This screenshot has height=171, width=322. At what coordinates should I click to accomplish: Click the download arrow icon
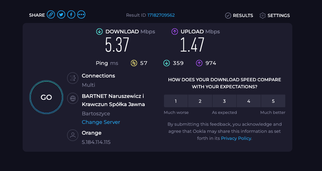pyautogui.click(x=99, y=32)
